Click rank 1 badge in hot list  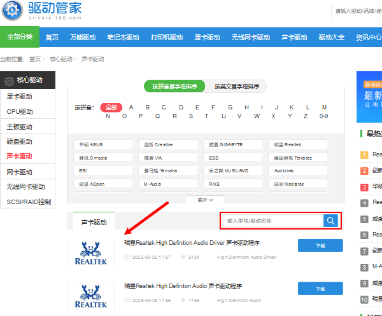(x=364, y=155)
